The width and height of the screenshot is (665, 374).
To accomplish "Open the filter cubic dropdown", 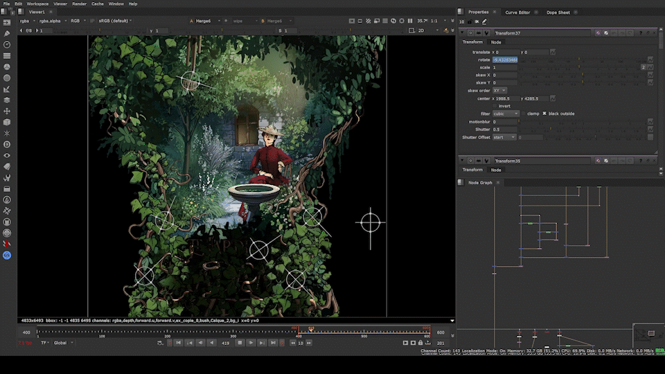I will tap(505, 114).
